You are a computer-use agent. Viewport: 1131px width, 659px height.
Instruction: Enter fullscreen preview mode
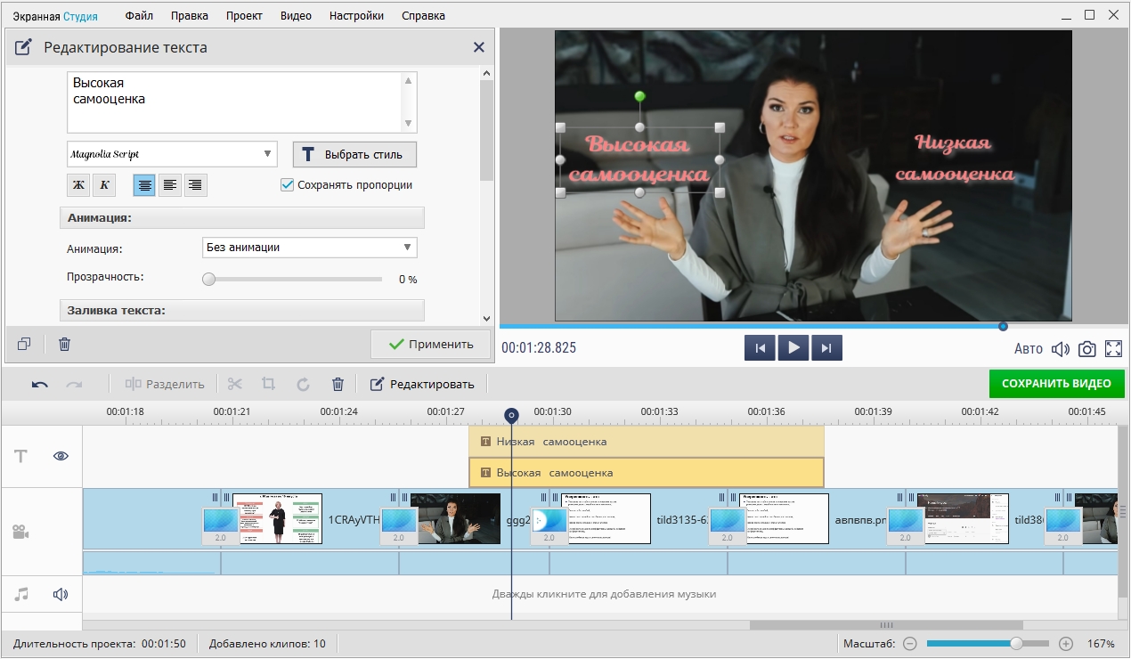pos(1113,349)
